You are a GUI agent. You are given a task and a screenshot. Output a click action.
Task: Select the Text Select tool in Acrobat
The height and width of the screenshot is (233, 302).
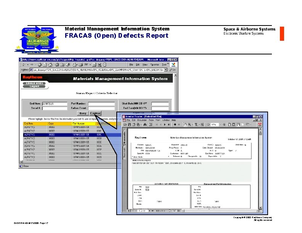click(x=196, y=124)
